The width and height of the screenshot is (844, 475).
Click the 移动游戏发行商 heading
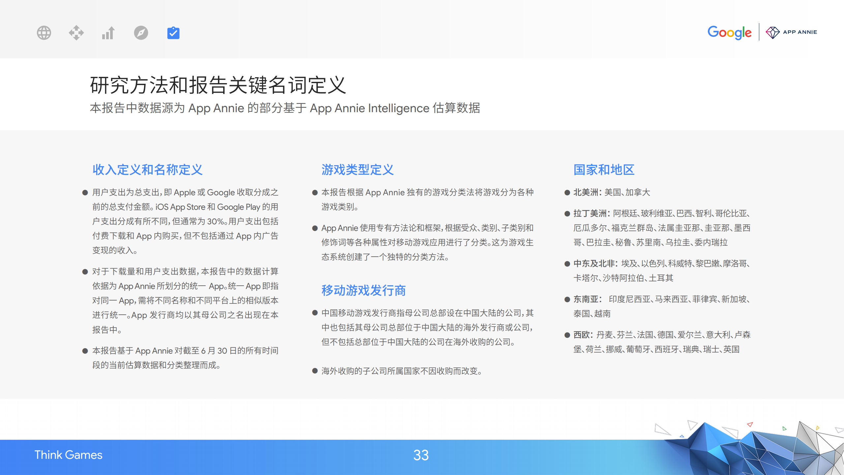(x=363, y=290)
